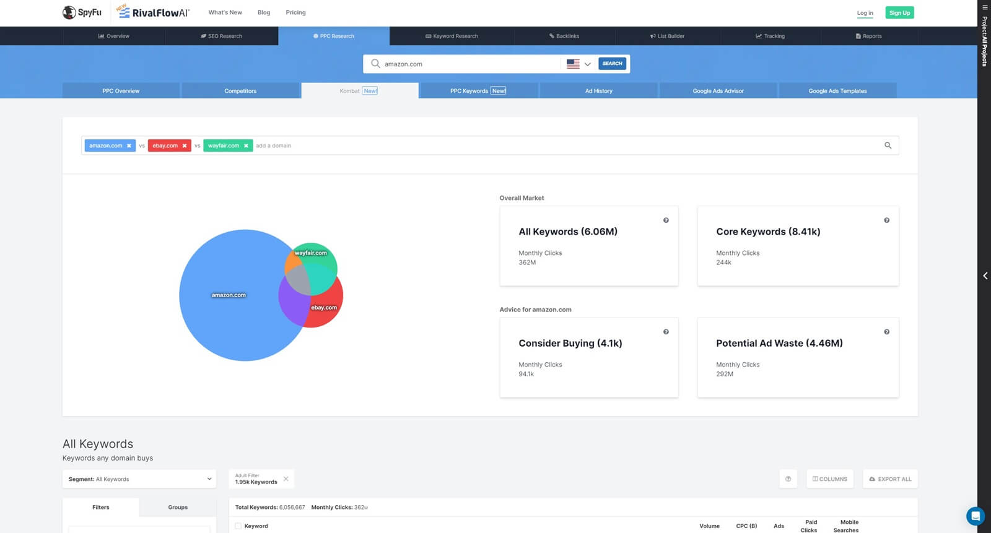Open PPC Research nav tab
This screenshot has height=533, width=991.
333,36
